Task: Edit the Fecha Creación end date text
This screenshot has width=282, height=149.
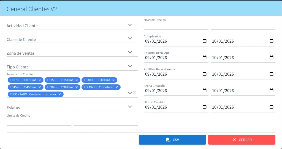Action: click(223, 91)
